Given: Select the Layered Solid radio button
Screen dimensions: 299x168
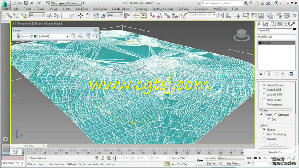Looking at the screenshot, I should pos(264,94).
